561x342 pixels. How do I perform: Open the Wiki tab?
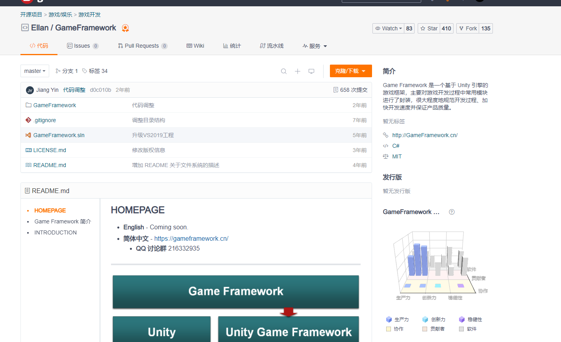pos(195,46)
